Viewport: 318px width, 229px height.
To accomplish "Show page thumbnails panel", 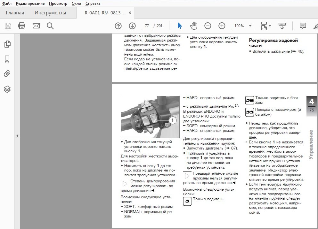I will coord(7,44).
